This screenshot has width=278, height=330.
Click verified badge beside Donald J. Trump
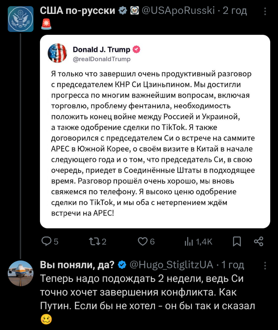click(x=137, y=49)
